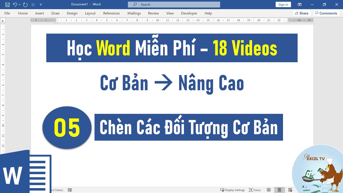Viewport: 343px width, 193px height.
Task: Open Ribbon Display Options icon
Action: [300, 5]
